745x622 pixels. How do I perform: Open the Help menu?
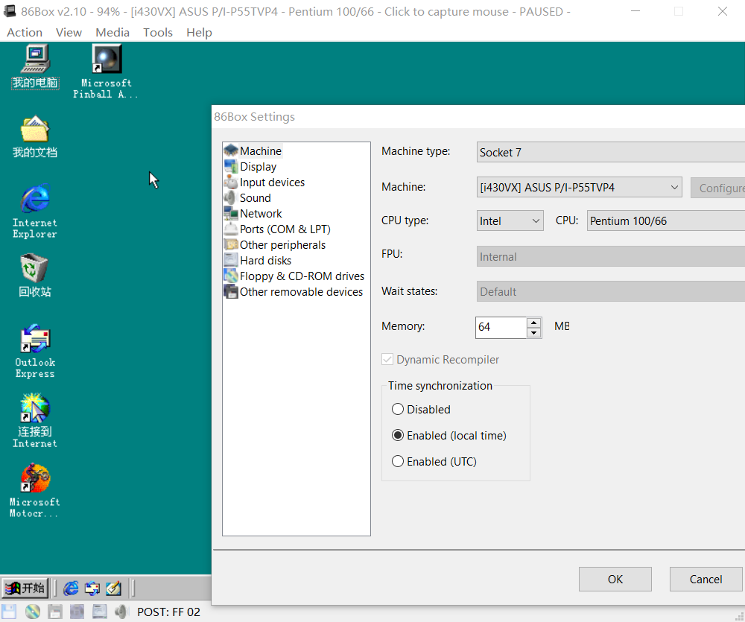point(199,32)
